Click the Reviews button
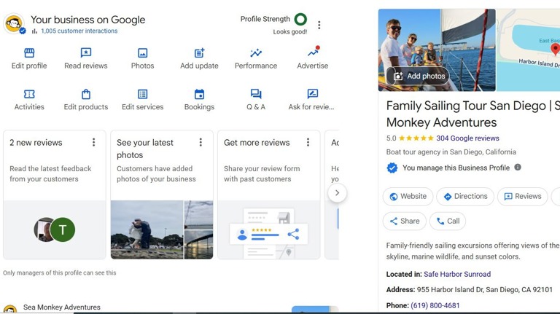Viewport: 560px width, 314px height. [523, 196]
